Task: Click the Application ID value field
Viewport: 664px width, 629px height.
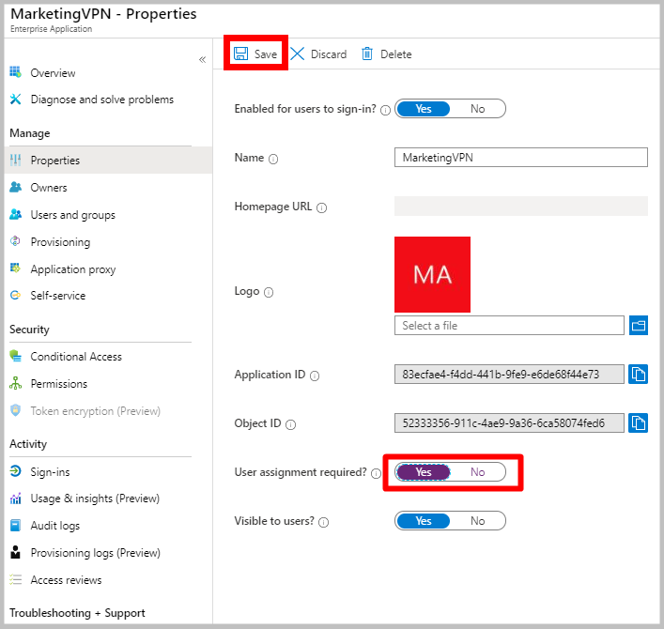Action: 509,375
